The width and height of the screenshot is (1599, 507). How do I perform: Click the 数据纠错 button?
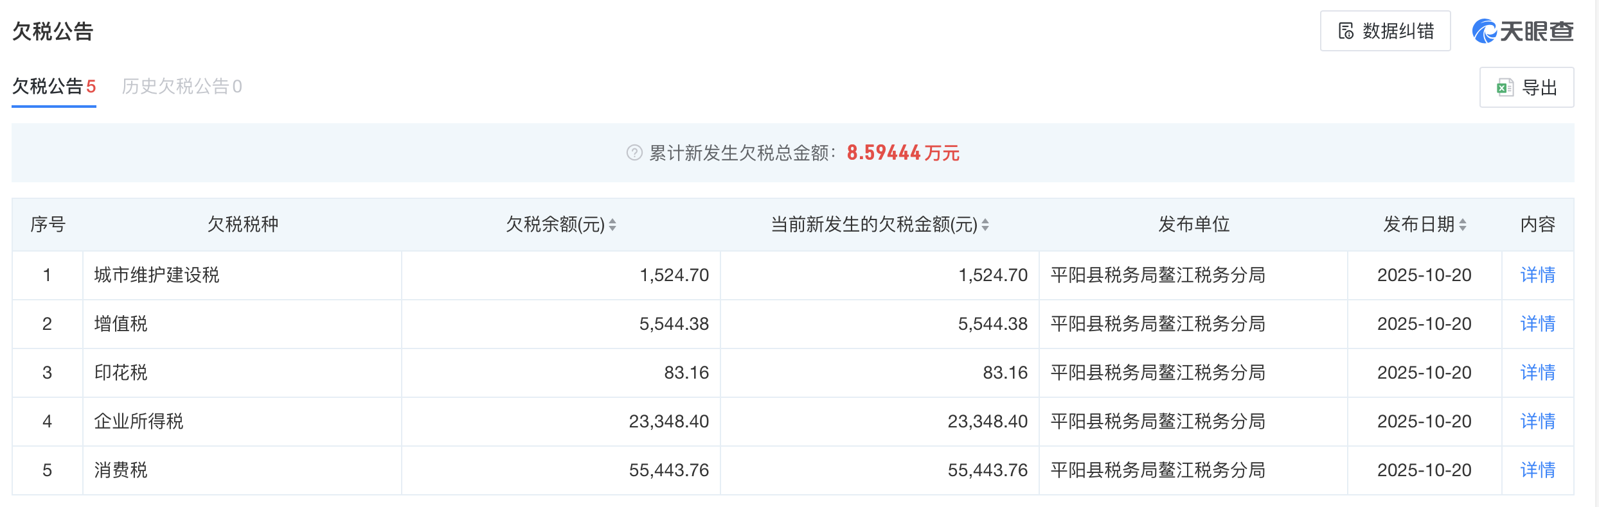click(x=1385, y=31)
